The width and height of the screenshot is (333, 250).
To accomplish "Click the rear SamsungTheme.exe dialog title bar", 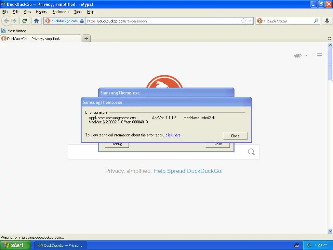I will tap(166, 93).
